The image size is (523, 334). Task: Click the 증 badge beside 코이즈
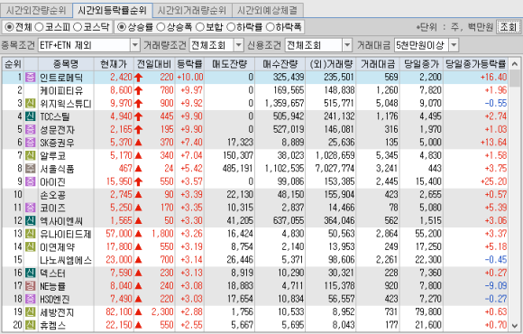coord(30,208)
